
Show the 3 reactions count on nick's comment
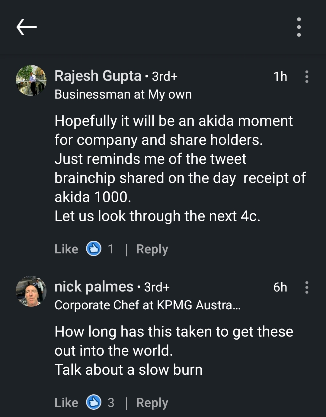[111, 402]
